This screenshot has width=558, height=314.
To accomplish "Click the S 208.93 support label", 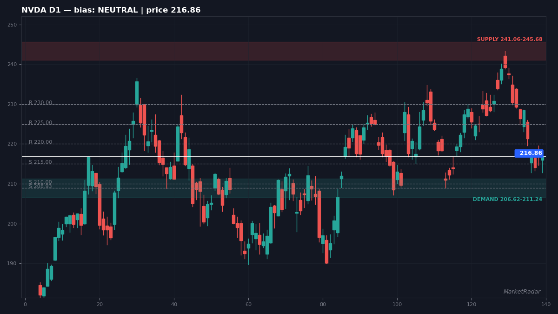I will [x=40, y=187].
